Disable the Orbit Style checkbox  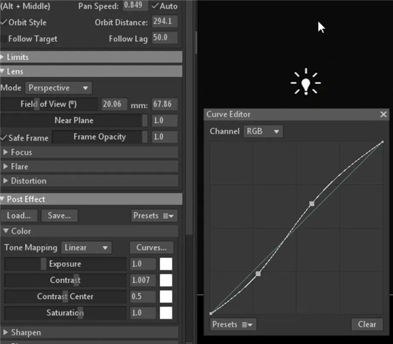pyautogui.click(x=4, y=23)
